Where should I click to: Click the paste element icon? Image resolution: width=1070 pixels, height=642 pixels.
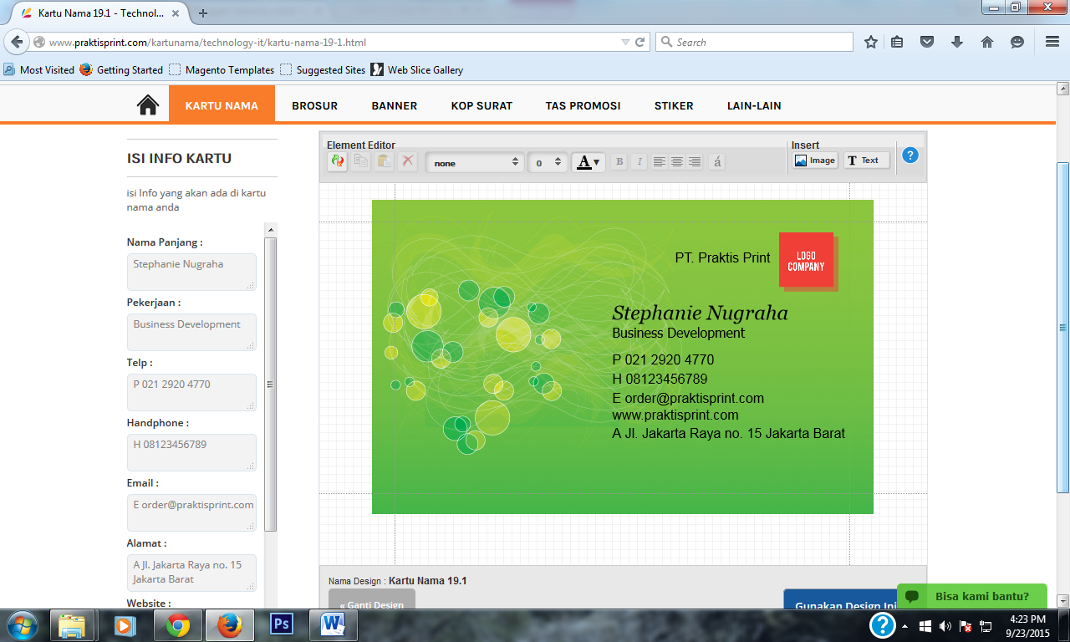384,161
